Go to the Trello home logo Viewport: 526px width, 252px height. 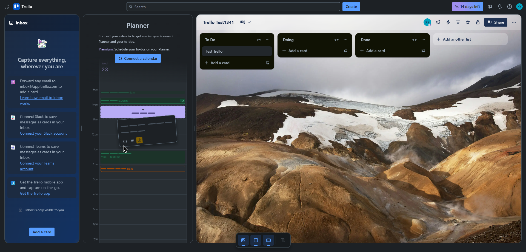(x=23, y=7)
